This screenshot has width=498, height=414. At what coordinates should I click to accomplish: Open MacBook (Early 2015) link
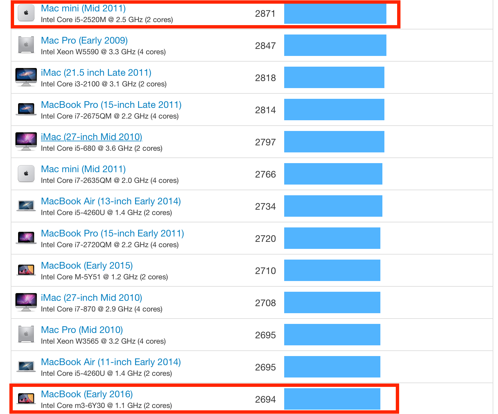[87, 266]
